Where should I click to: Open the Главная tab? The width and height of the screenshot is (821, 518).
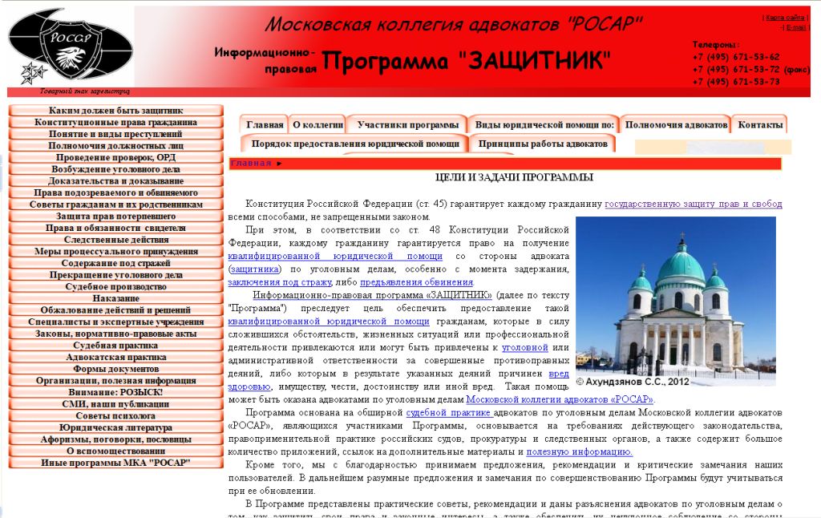[x=265, y=124]
